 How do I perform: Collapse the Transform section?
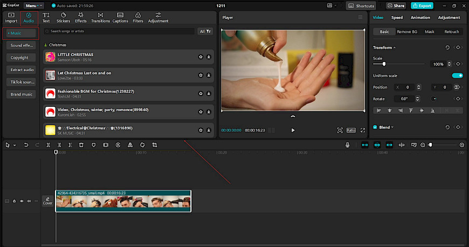click(x=395, y=47)
